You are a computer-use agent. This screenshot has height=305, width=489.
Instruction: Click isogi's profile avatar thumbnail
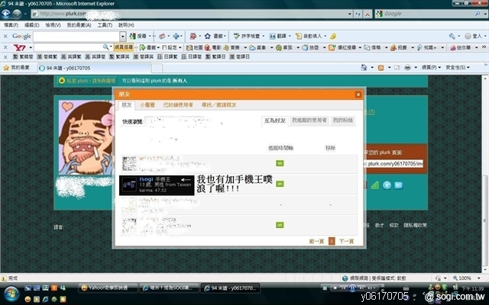point(128,185)
